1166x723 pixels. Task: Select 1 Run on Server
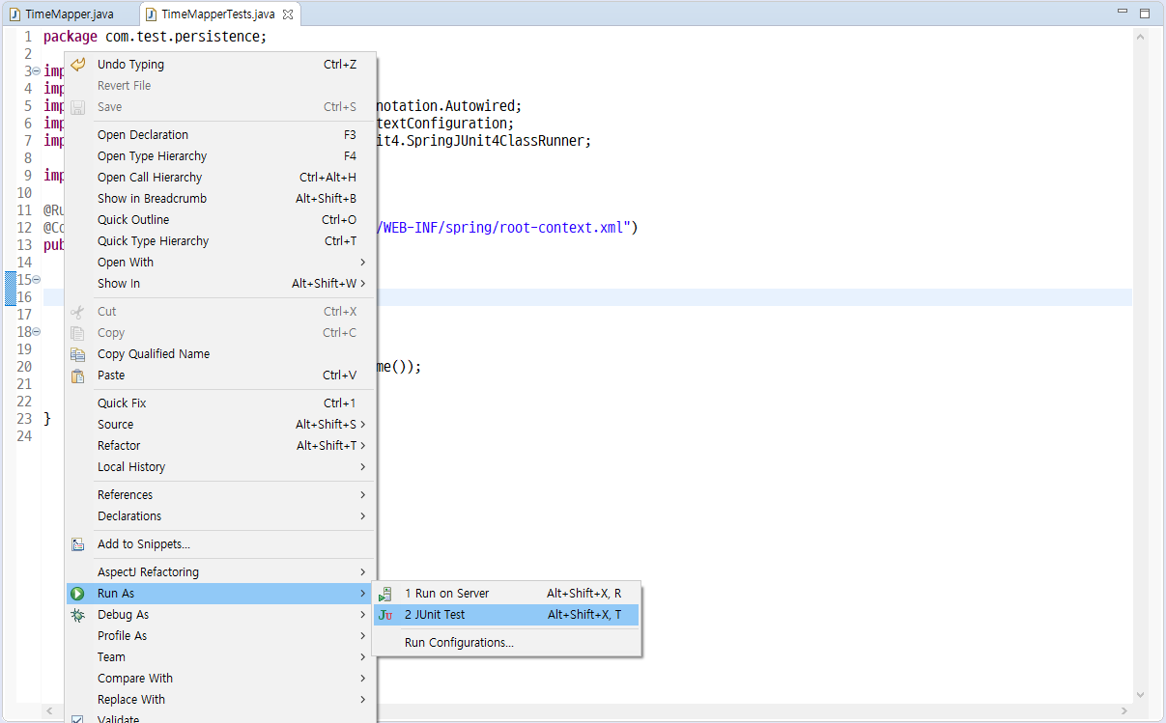tap(506, 594)
